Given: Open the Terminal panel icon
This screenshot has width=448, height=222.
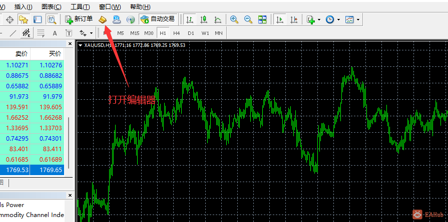Looking at the screenshot, I should tap(38, 19).
